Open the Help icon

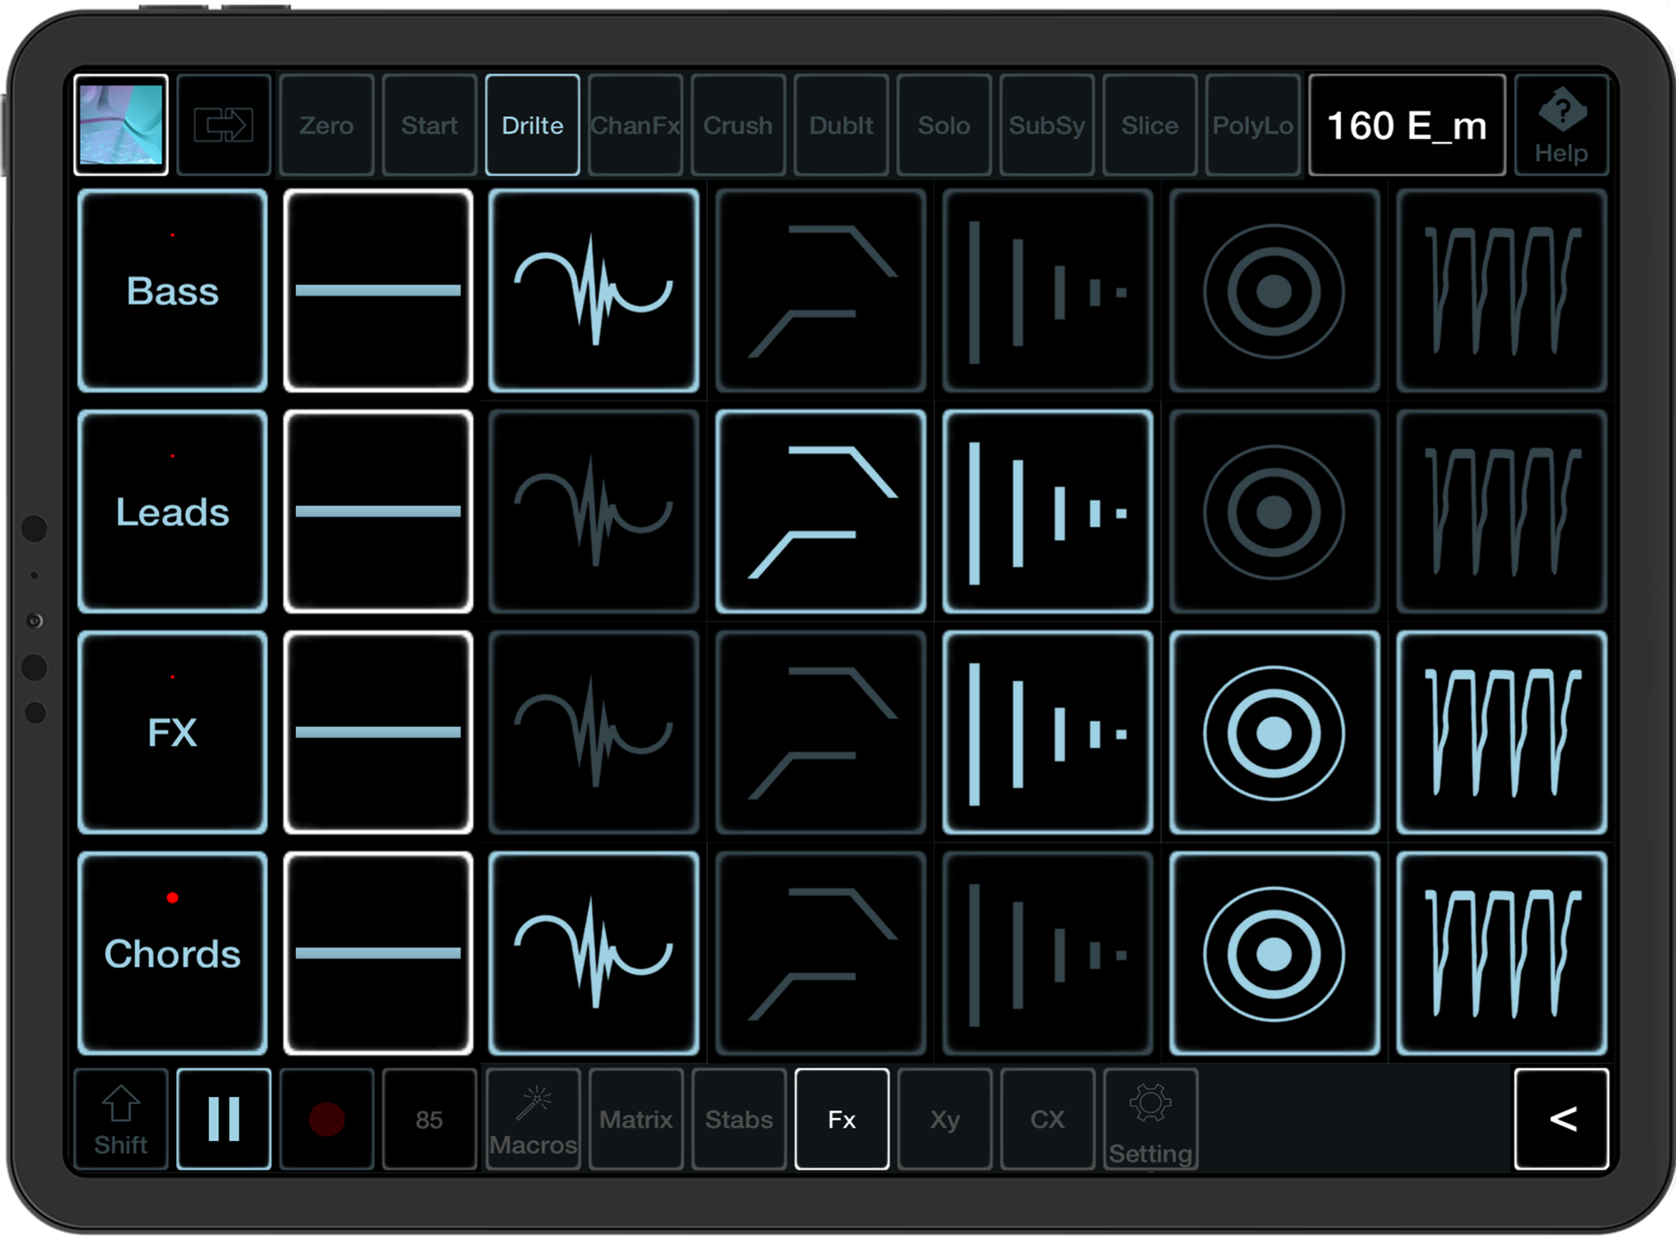[1562, 125]
